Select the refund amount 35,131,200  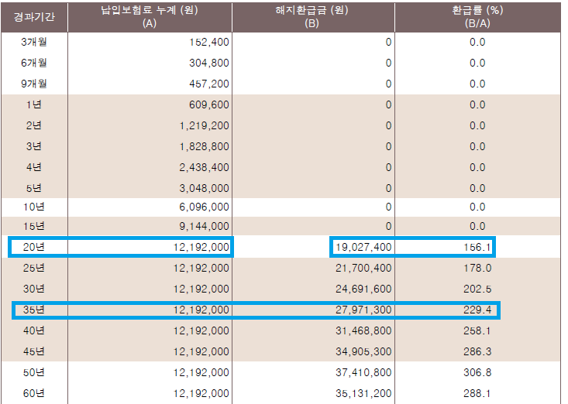pos(363,393)
